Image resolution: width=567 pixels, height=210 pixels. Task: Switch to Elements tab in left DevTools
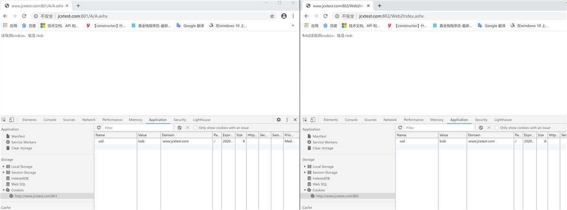(x=29, y=120)
